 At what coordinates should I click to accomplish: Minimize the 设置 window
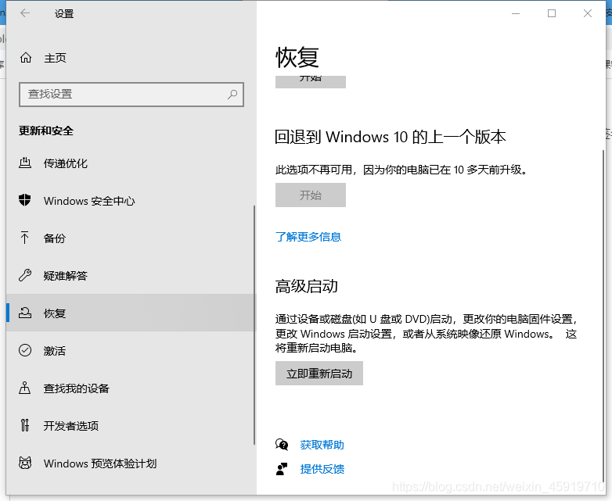point(516,13)
